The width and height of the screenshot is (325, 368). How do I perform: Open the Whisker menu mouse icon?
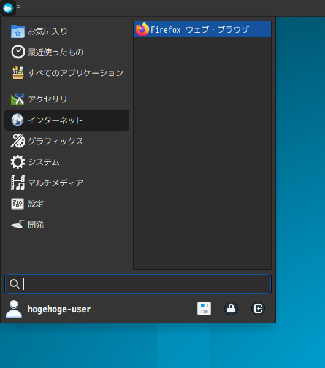coord(8,8)
